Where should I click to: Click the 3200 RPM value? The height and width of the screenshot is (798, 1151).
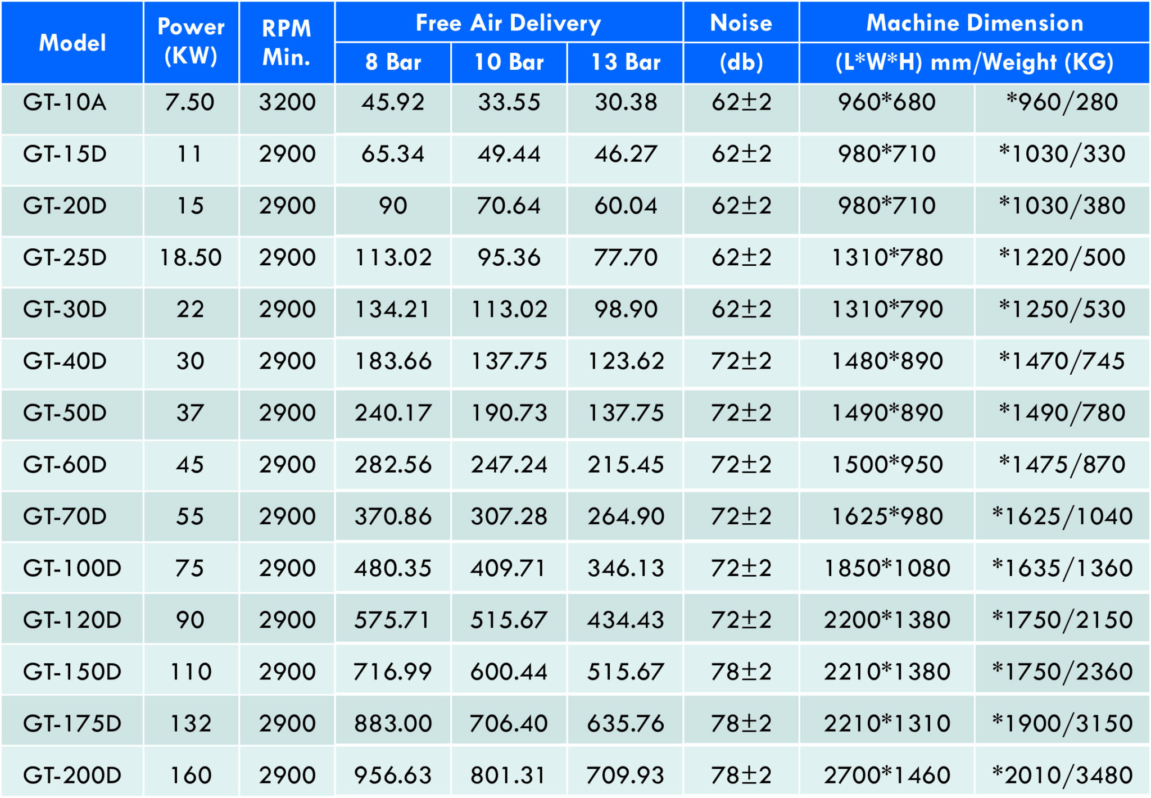[287, 102]
